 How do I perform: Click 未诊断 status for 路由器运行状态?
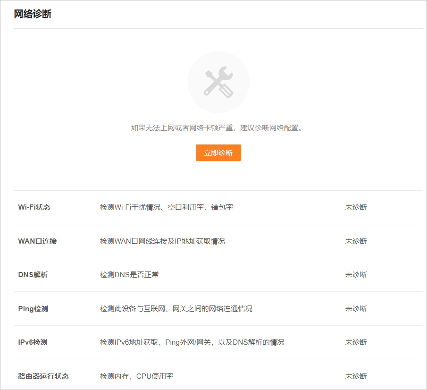tap(356, 376)
